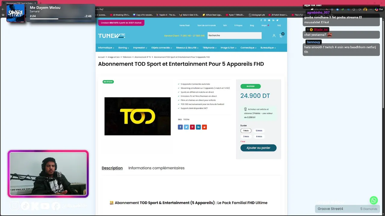Share product on LinkedIn
The image size is (385, 216).
pyautogui.click(x=198, y=127)
